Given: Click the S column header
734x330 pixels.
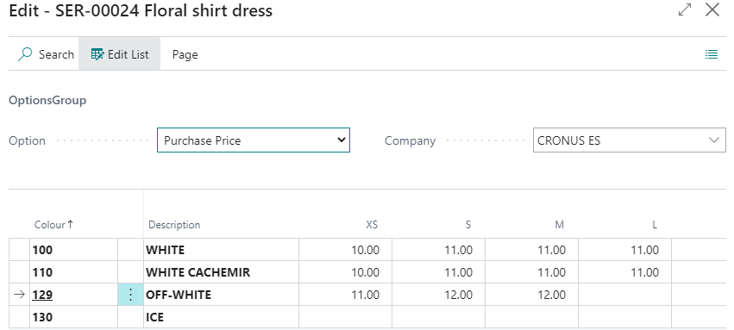Looking at the screenshot, I should 468,225.
